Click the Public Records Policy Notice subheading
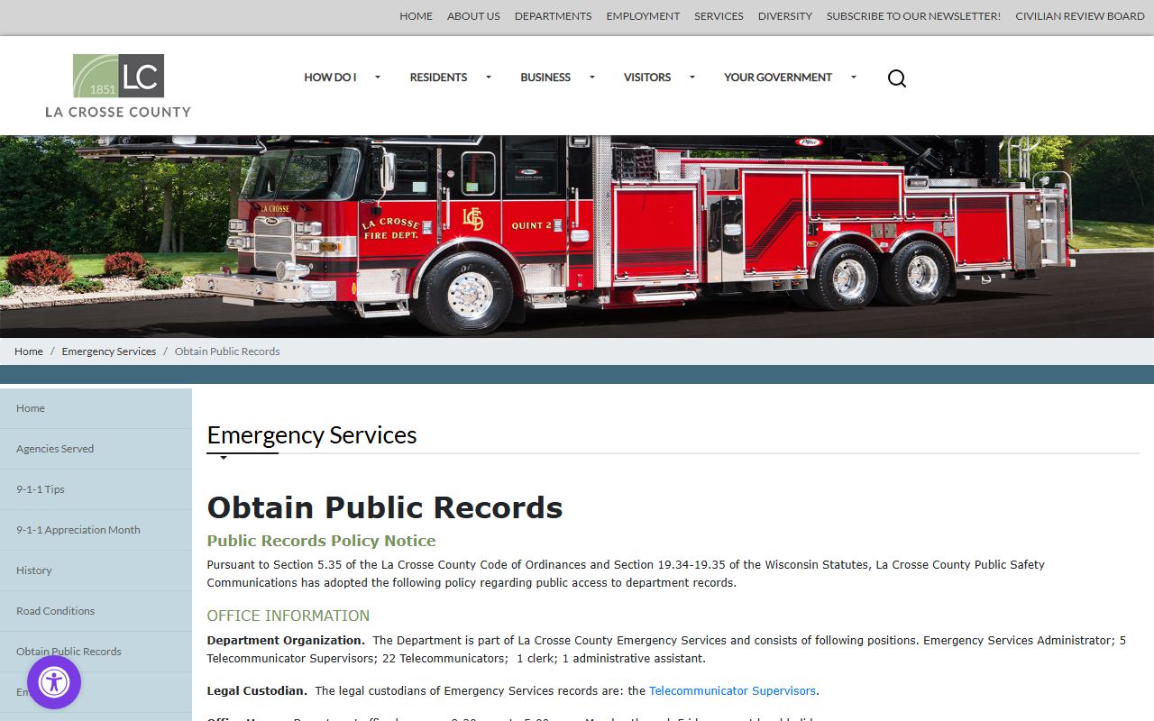Screen dimensions: 1154x721 [321, 541]
